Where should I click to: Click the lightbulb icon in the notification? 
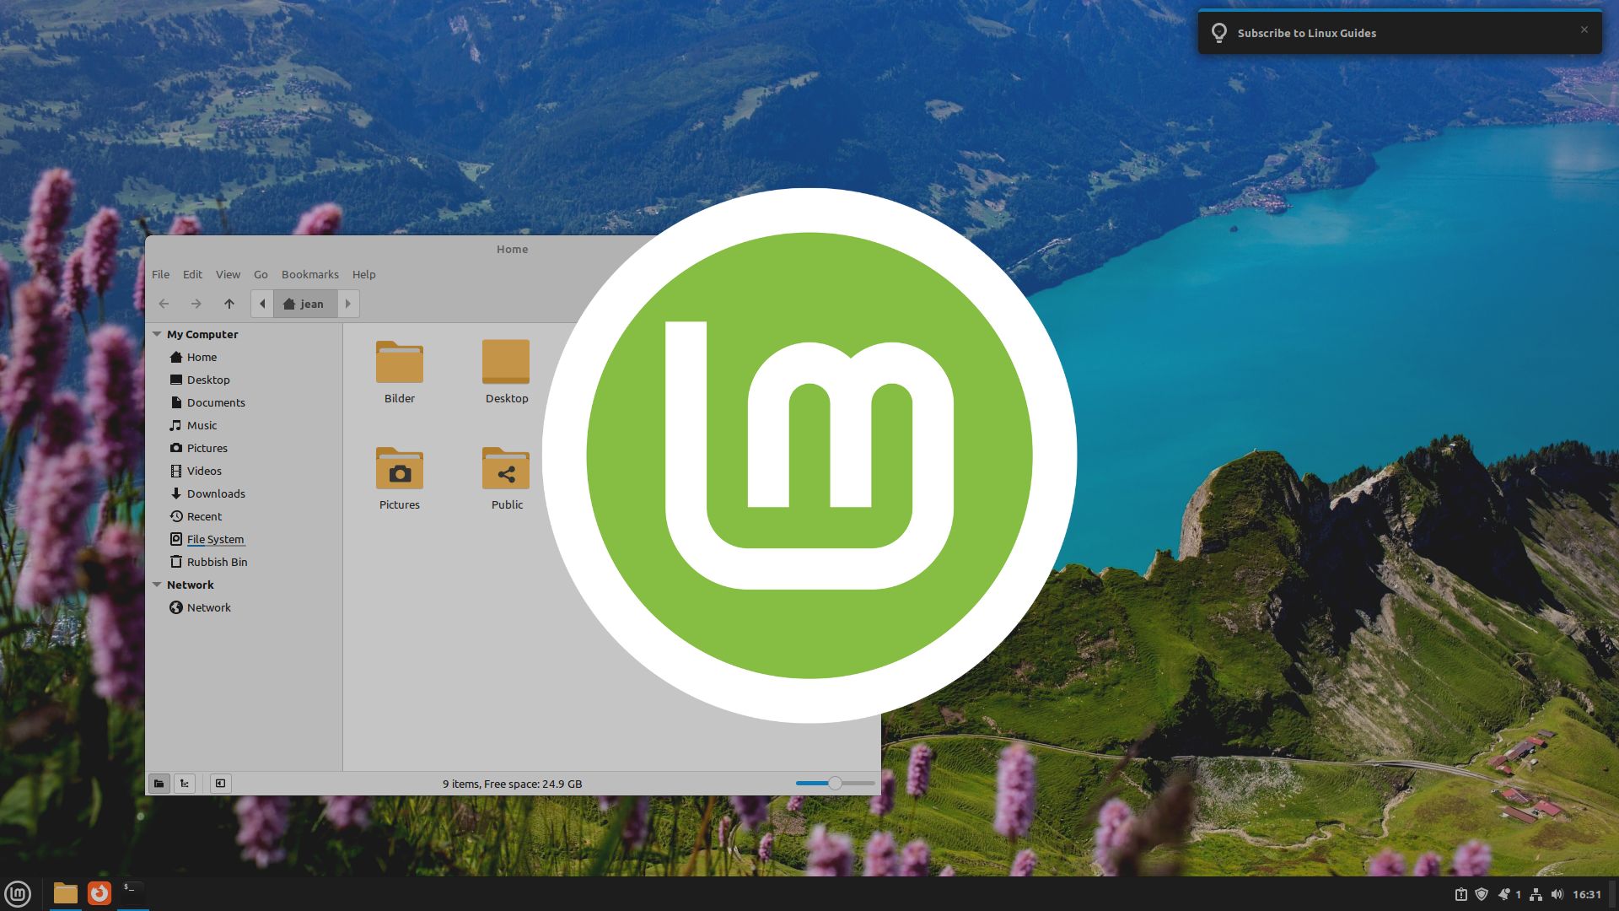1219,33
